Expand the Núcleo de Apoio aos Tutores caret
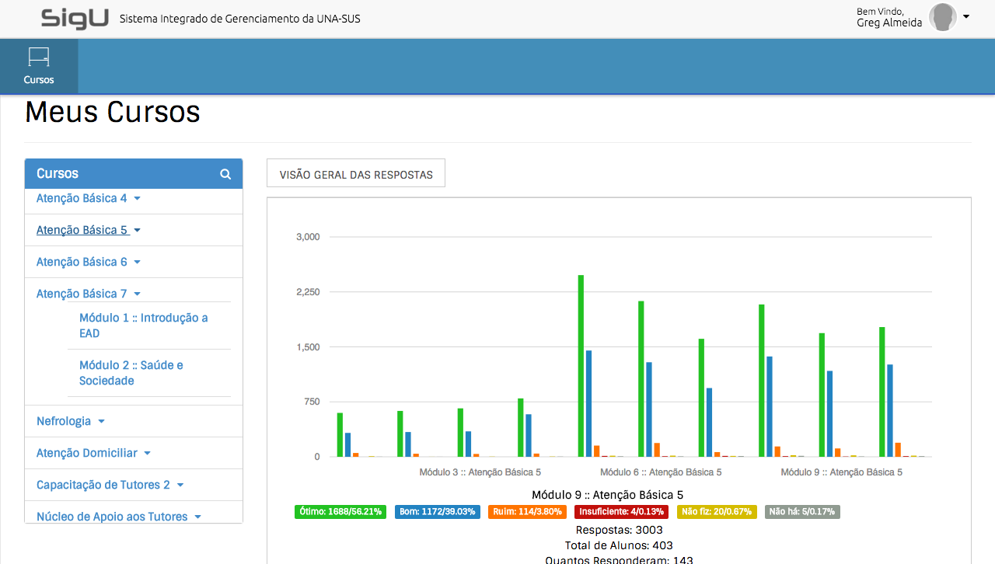995x564 pixels. tap(197, 517)
